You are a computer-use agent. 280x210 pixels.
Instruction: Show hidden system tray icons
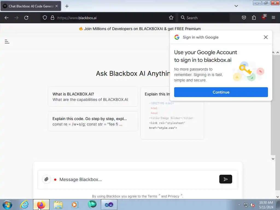[x=239, y=205]
